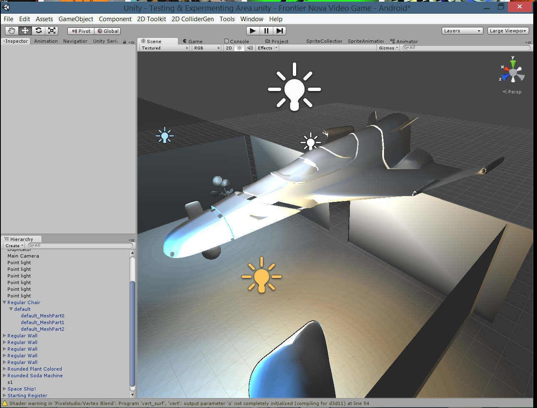Screen dimensions: 537x408
Task: Switch to the SpriteCollection tab
Action: (324, 41)
